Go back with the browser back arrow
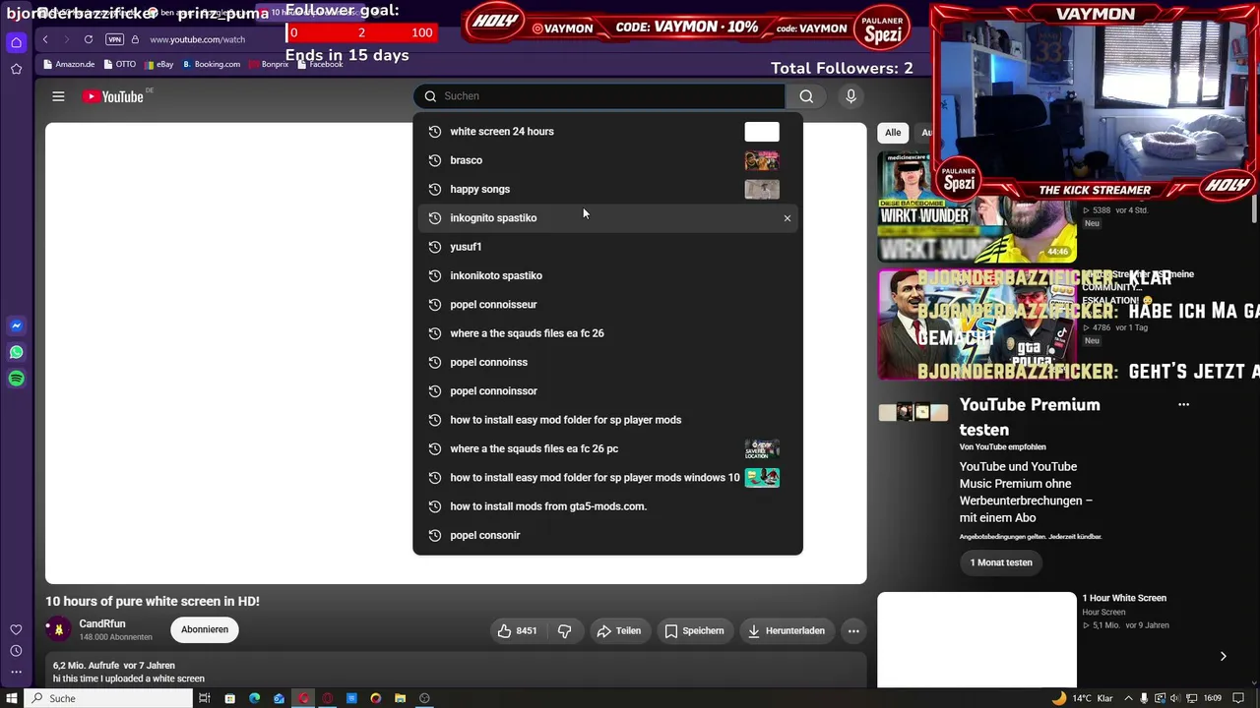 point(45,39)
